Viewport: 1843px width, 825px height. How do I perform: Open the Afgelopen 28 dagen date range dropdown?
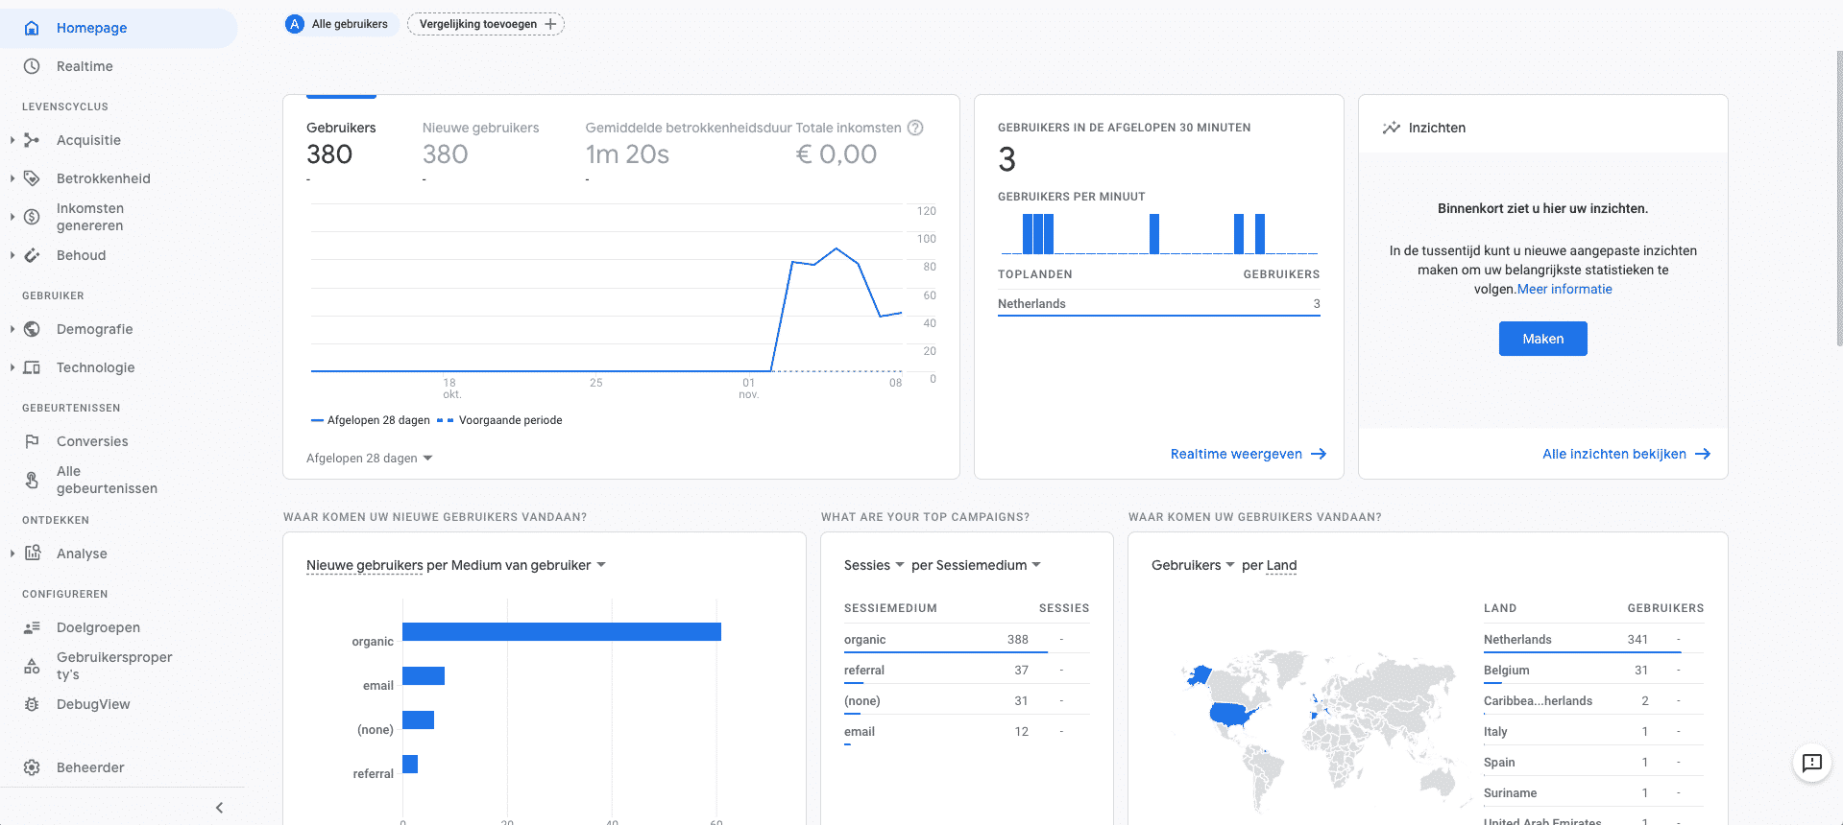(x=370, y=459)
